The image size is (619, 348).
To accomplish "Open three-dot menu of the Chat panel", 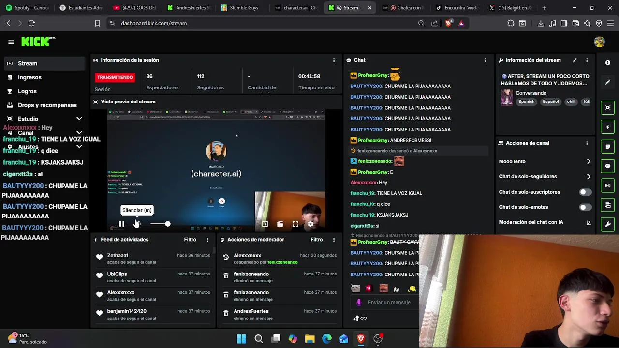I will point(486,60).
